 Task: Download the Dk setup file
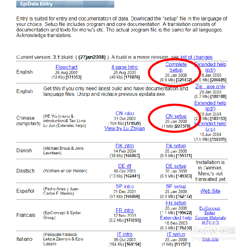tap(176, 146)
